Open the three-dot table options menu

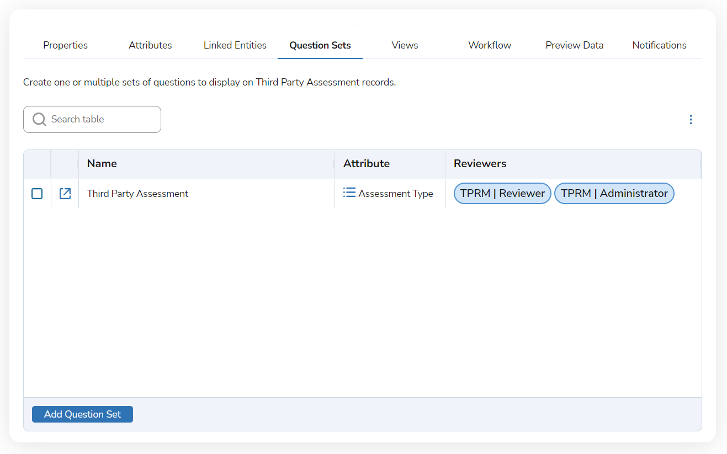691,120
